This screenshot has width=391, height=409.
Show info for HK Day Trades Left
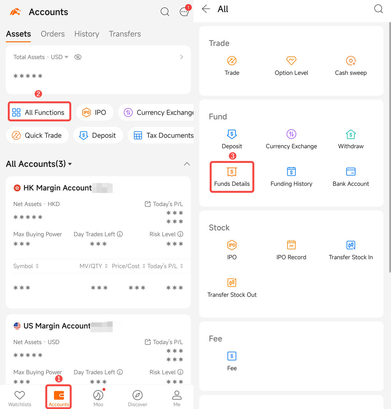click(x=120, y=234)
